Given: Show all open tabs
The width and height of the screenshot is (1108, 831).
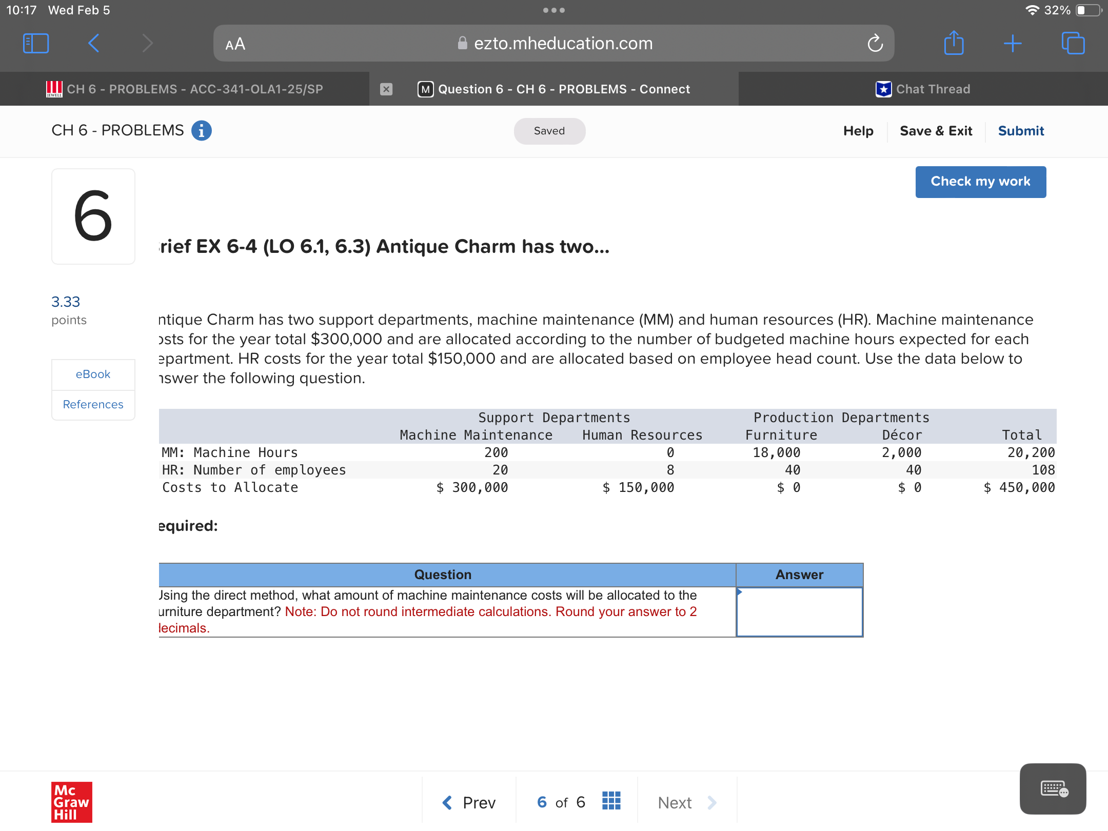Looking at the screenshot, I should pyautogui.click(x=1074, y=43).
